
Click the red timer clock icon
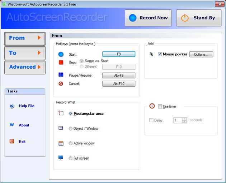152,106
